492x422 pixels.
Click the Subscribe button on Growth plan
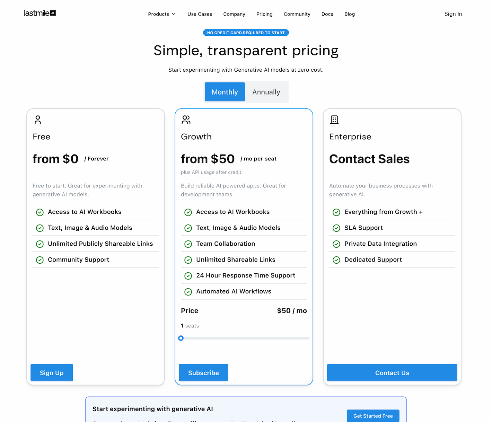(x=203, y=372)
